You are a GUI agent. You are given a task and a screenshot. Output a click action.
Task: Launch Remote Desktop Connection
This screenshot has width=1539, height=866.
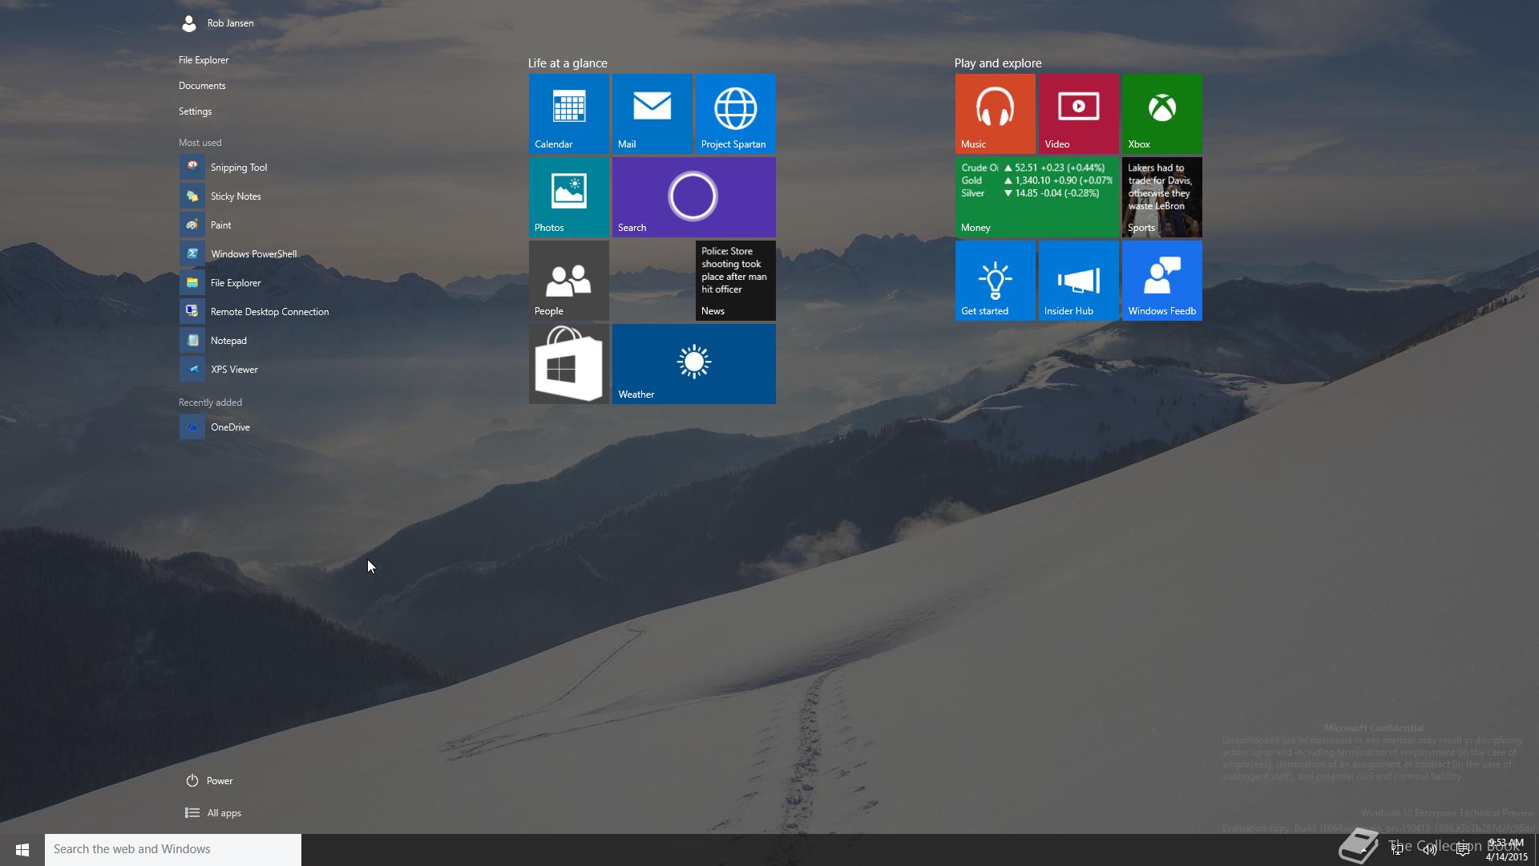click(255, 312)
